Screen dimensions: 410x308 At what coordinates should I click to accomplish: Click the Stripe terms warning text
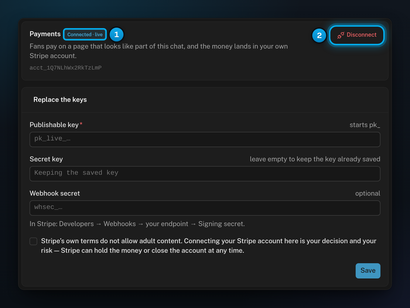pyautogui.click(x=209, y=246)
